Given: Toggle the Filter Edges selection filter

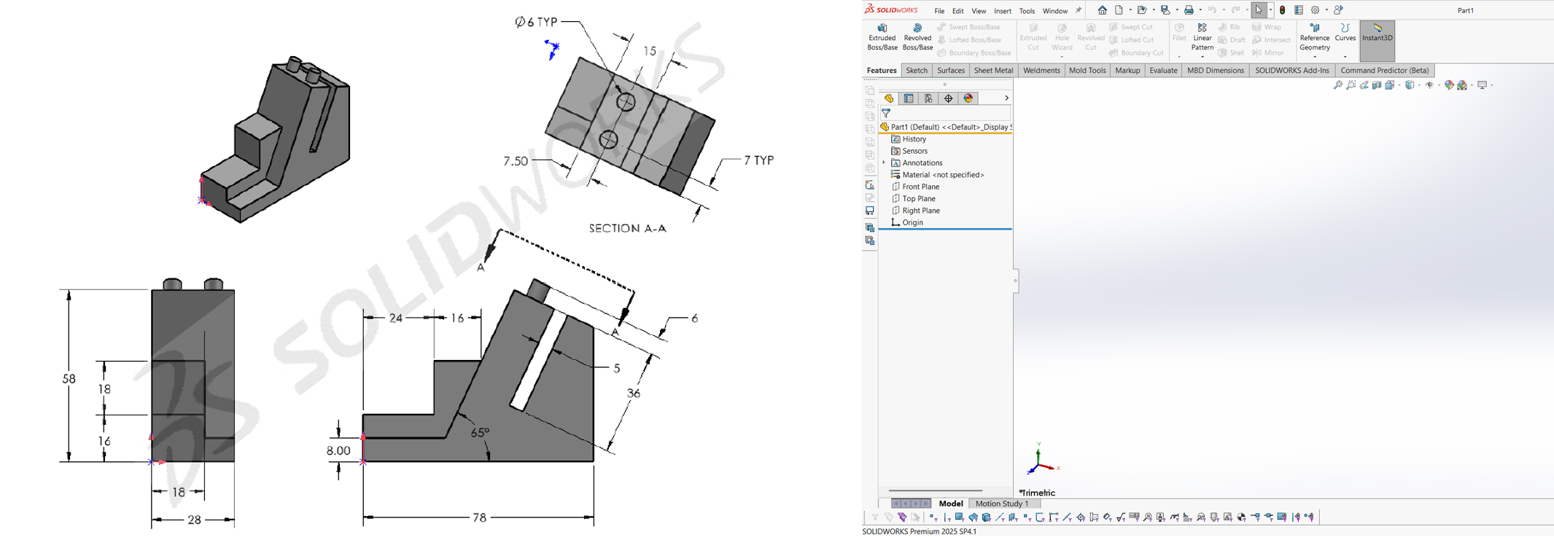Looking at the screenshot, I should click(947, 517).
